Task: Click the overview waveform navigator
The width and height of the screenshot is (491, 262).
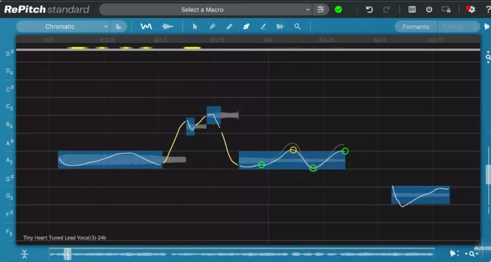Action: coord(241,254)
